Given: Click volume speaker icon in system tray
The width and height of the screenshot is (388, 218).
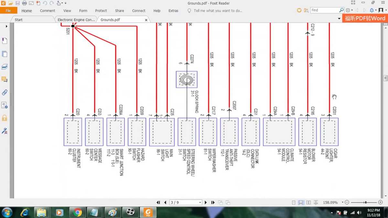Looking at the screenshot, I should [360, 213].
